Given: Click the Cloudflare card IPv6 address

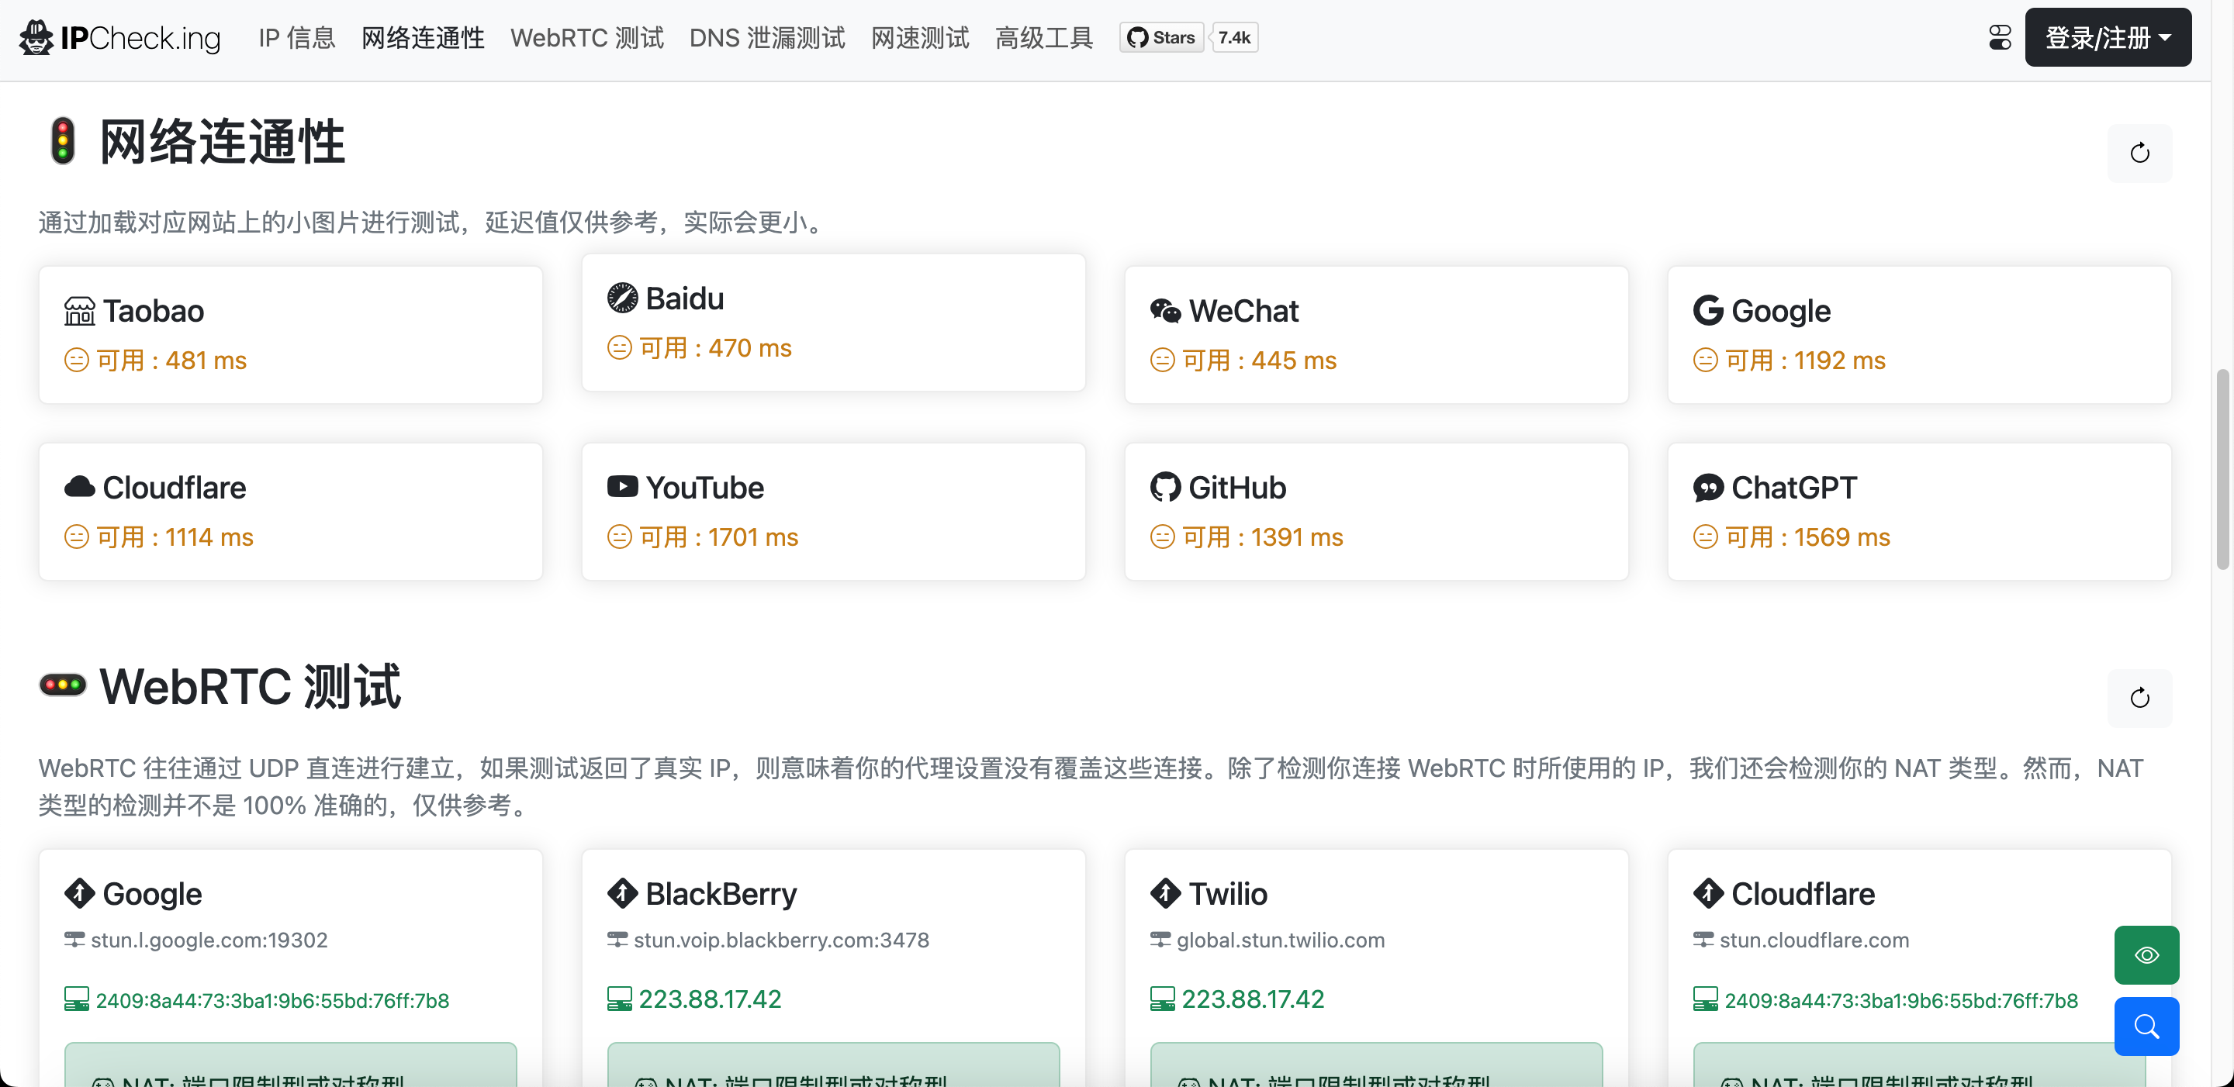Looking at the screenshot, I should pyautogui.click(x=1901, y=1000).
